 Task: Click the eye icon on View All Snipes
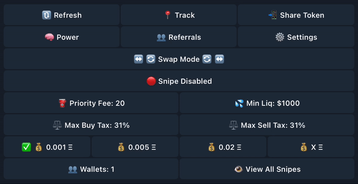pos(239,169)
